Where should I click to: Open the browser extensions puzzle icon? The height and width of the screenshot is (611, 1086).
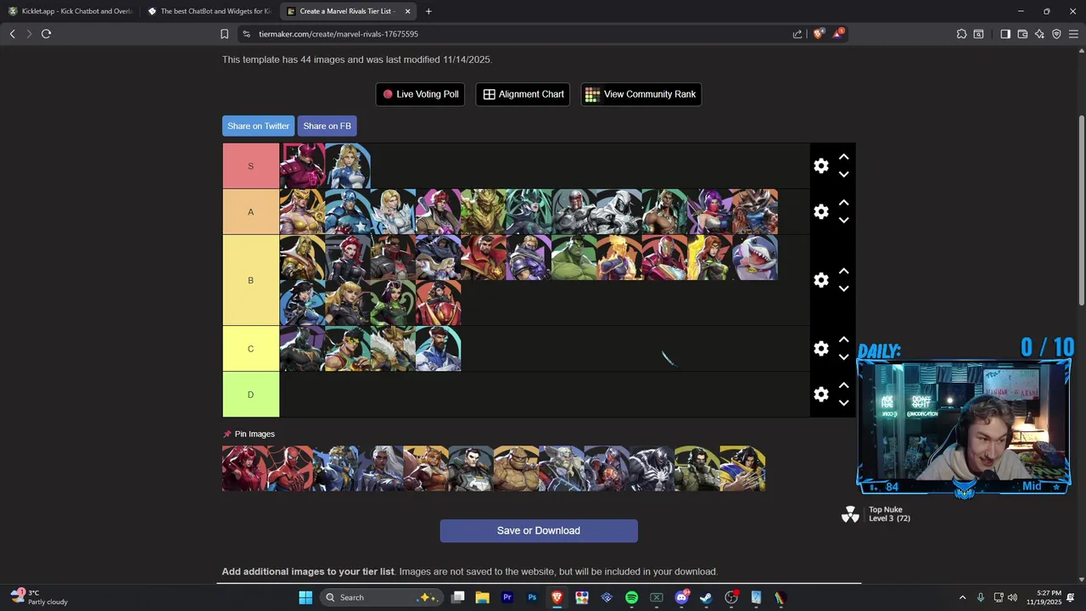(x=961, y=34)
